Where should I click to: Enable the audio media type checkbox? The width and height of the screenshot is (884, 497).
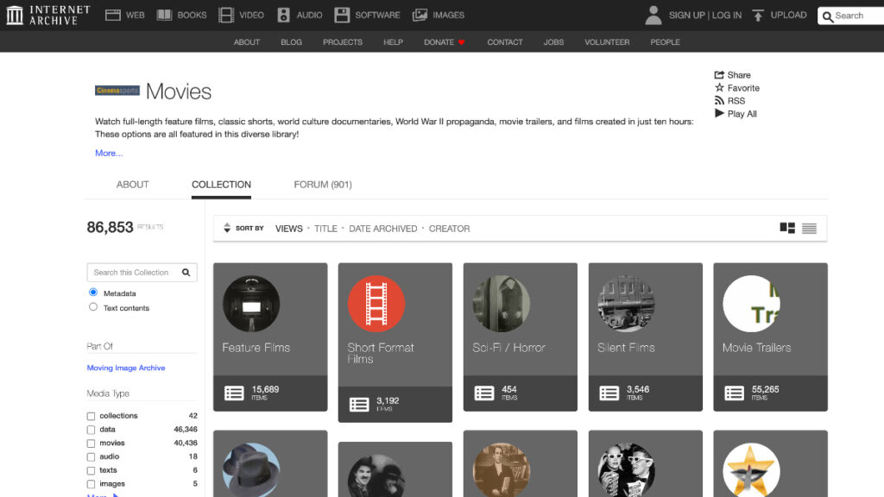coord(92,456)
